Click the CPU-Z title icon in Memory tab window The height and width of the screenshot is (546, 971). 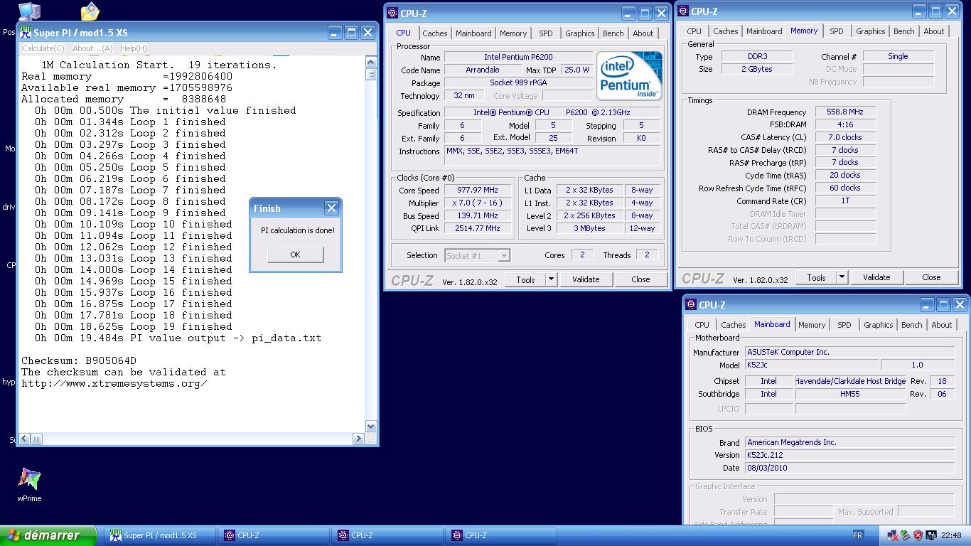point(683,11)
